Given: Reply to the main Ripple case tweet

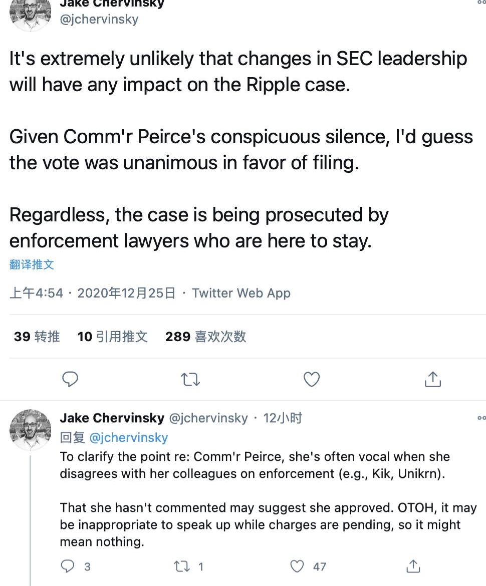Looking at the screenshot, I should coord(70,380).
